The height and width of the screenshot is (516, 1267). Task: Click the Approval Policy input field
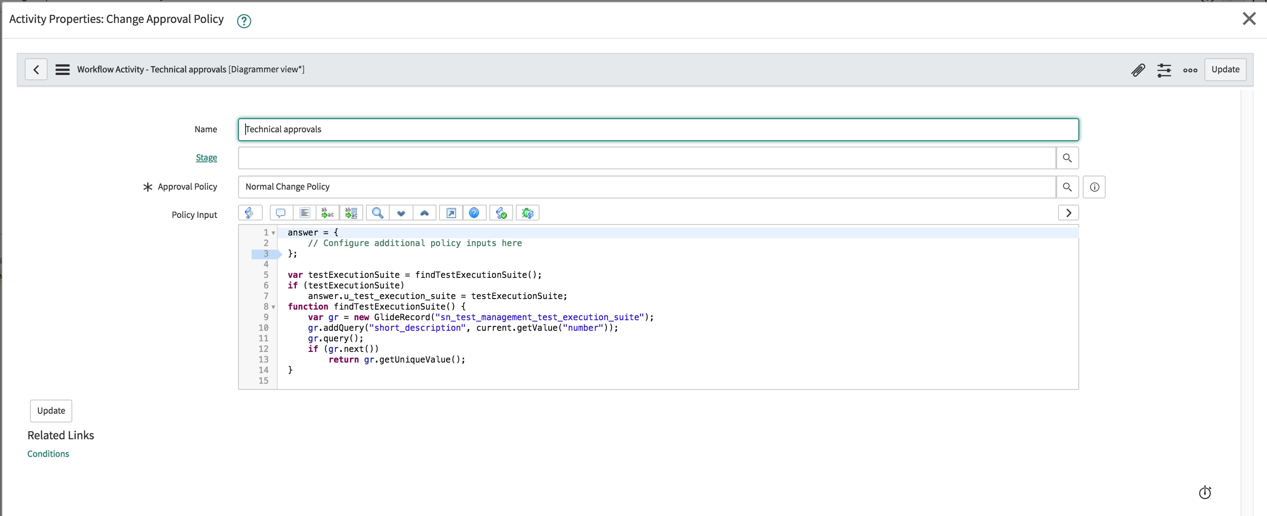[647, 187]
